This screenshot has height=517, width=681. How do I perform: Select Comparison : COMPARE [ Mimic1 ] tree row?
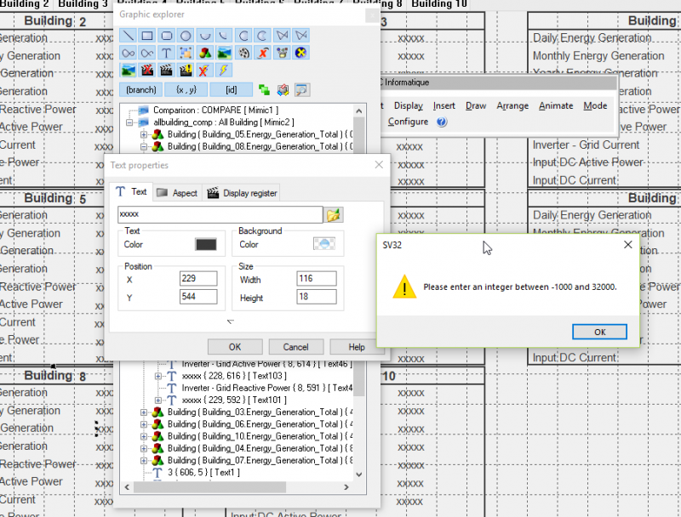215,111
